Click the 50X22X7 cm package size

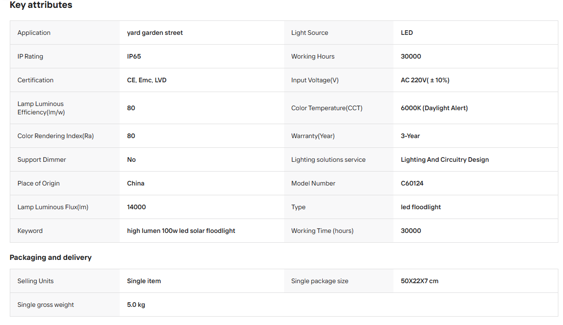(x=420, y=281)
